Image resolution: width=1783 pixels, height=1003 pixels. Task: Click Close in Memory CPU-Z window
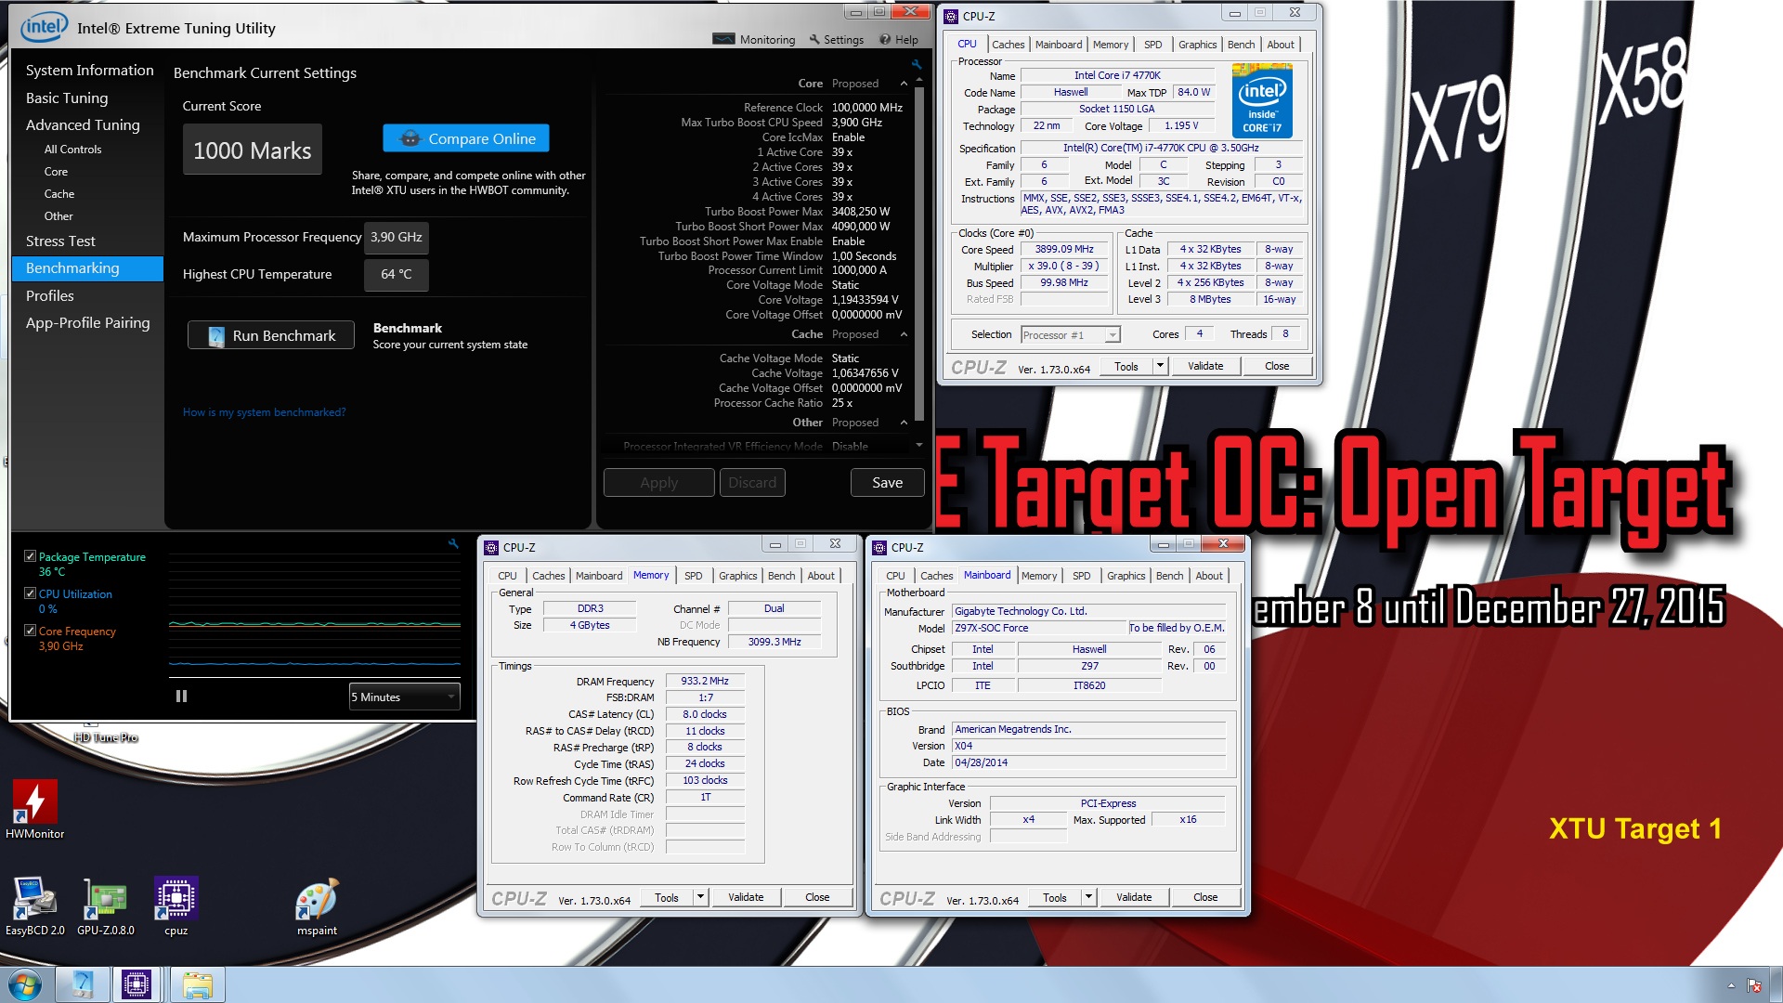[x=817, y=897]
